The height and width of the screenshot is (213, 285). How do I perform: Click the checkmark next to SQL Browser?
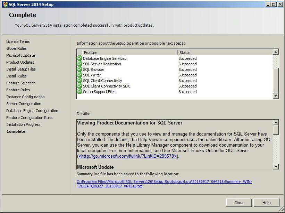pyautogui.click(x=79, y=70)
